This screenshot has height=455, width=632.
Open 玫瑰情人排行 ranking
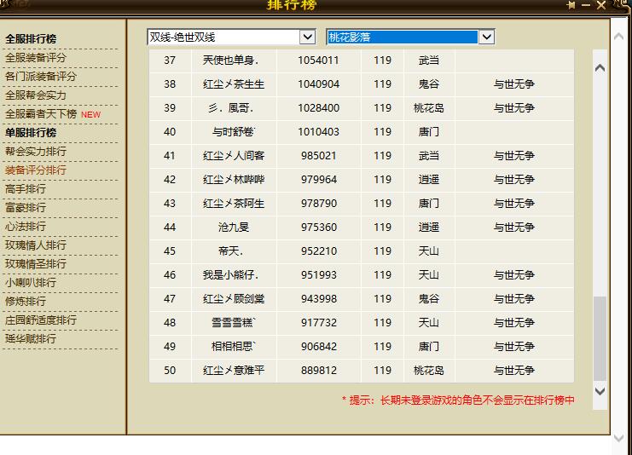pos(36,245)
